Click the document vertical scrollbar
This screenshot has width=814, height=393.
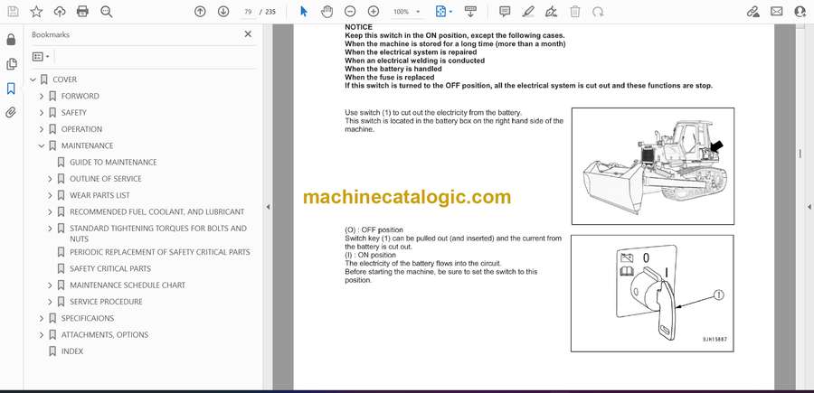coord(800,154)
